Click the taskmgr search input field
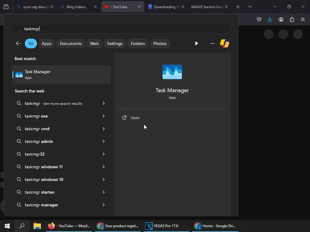The height and width of the screenshot is (232, 310). 121,29
